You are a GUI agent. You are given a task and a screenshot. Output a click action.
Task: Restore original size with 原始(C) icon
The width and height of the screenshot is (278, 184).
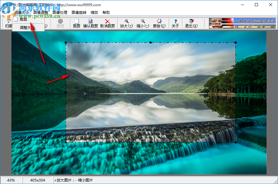[159, 23]
